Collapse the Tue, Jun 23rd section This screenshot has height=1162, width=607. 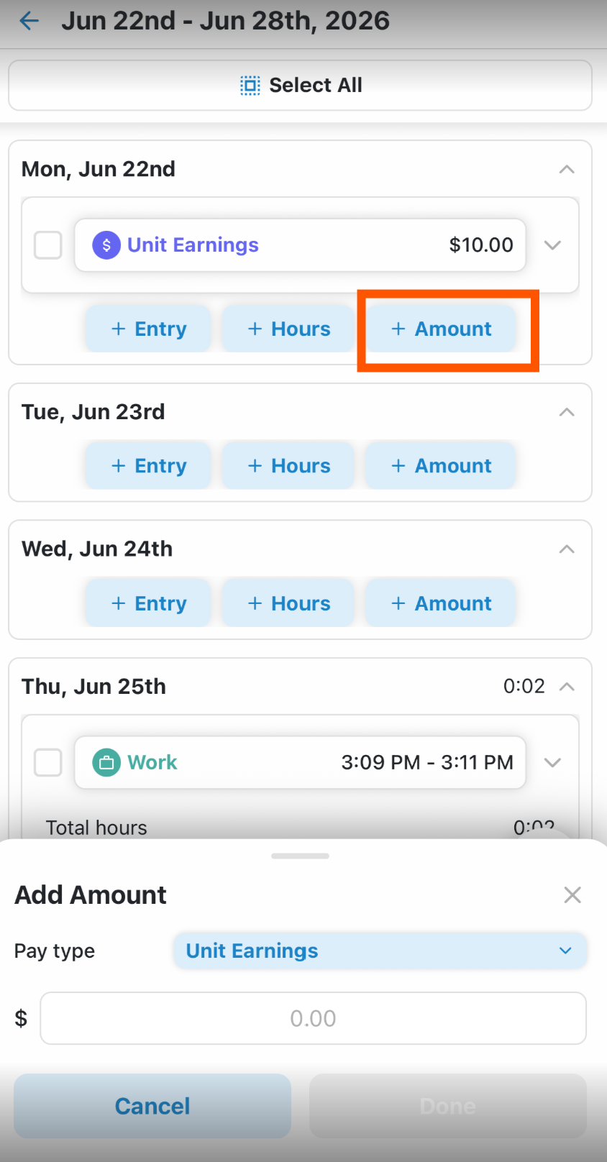[x=567, y=412]
